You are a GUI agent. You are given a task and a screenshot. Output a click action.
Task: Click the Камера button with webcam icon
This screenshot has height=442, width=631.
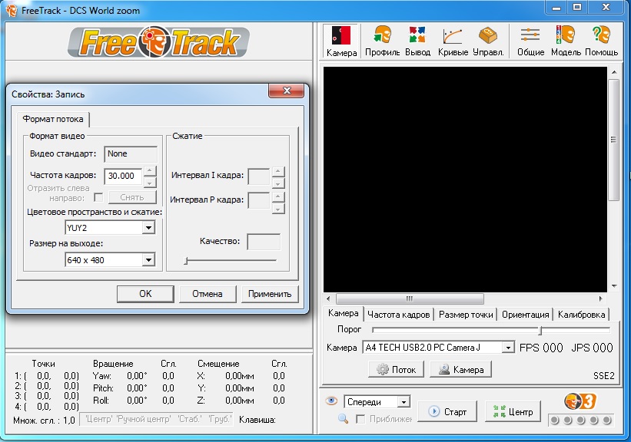[461, 369]
